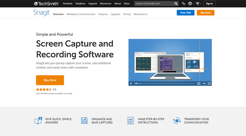Click the MAKE STEP-BY-STEP INSTRUCTIONS text
This screenshot has width=246, height=136.
tap(151, 121)
